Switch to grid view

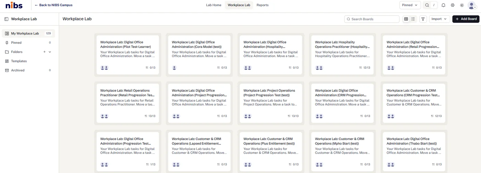pos(406,19)
